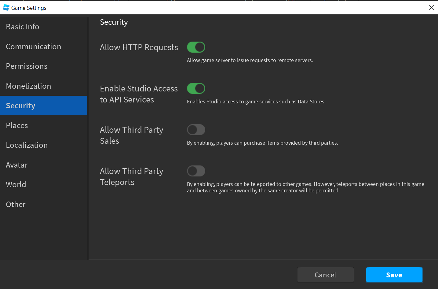
Task: Select the Permissions section
Action: pos(27,66)
